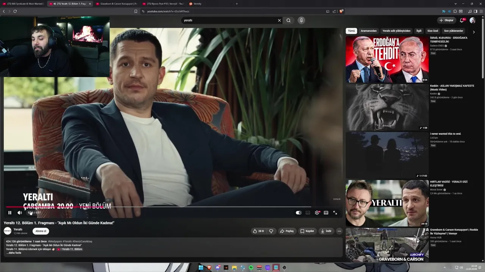Show more filter chips with right arrow
Viewport: 485px width, 272px height.
[474, 32]
